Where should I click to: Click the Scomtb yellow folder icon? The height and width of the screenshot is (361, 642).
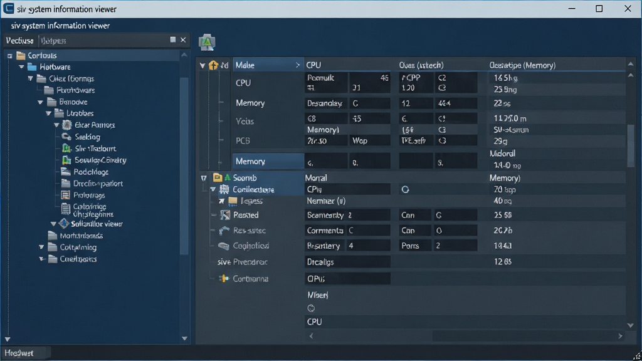(218, 177)
